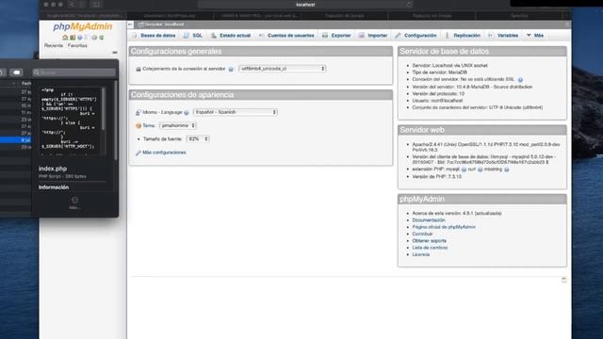Open the phpMyAdmin documentation help icon in sidebar
Screen dimensions: 603x339
pyautogui.click(x=79, y=38)
